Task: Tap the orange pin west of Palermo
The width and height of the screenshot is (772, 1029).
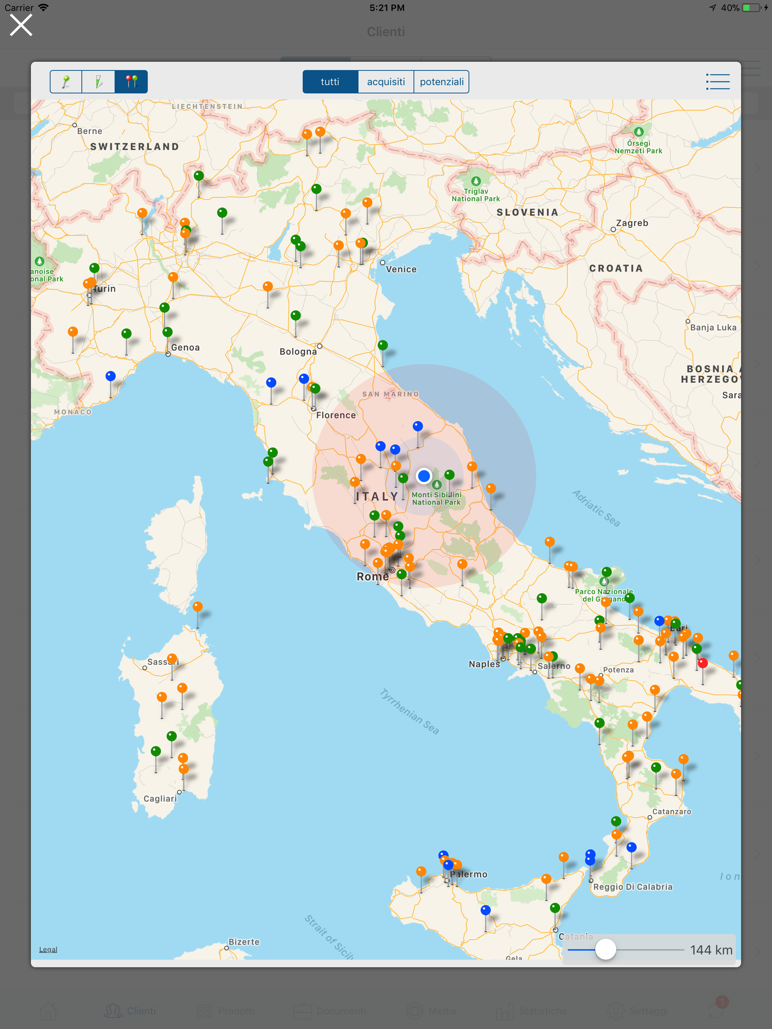Action: click(421, 871)
